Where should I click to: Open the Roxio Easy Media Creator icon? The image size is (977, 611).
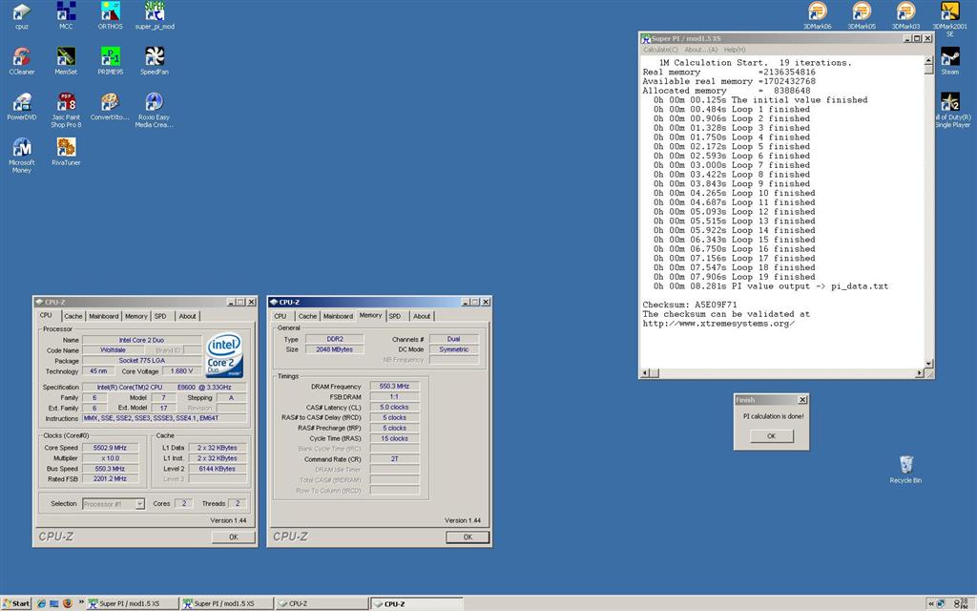(155, 110)
